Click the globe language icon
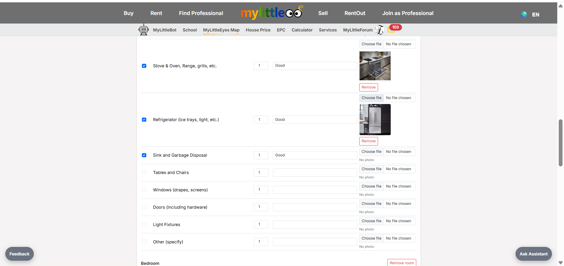The height and width of the screenshot is (266, 564). pyautogui.click(x=524, y=14)
